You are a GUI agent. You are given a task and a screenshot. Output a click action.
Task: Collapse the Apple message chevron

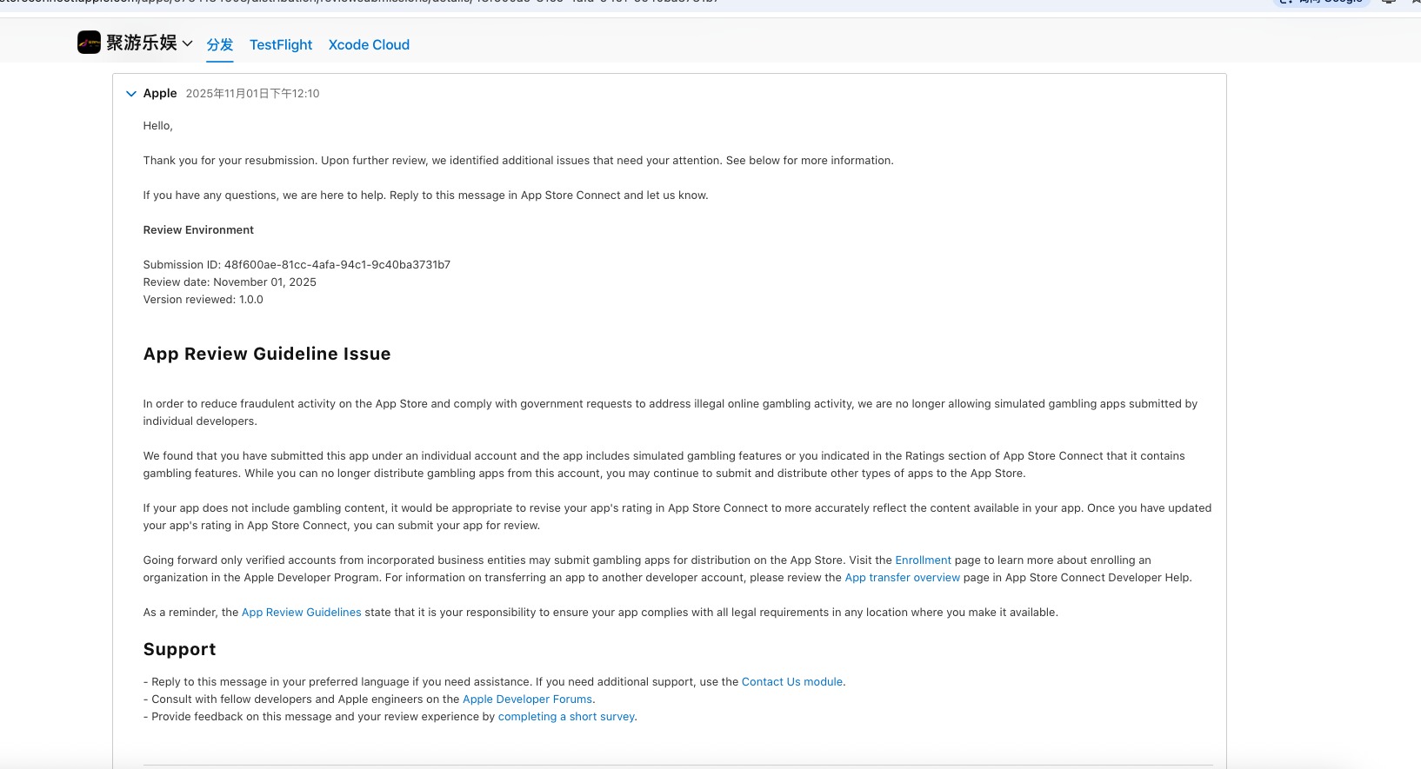pos(131,94)
